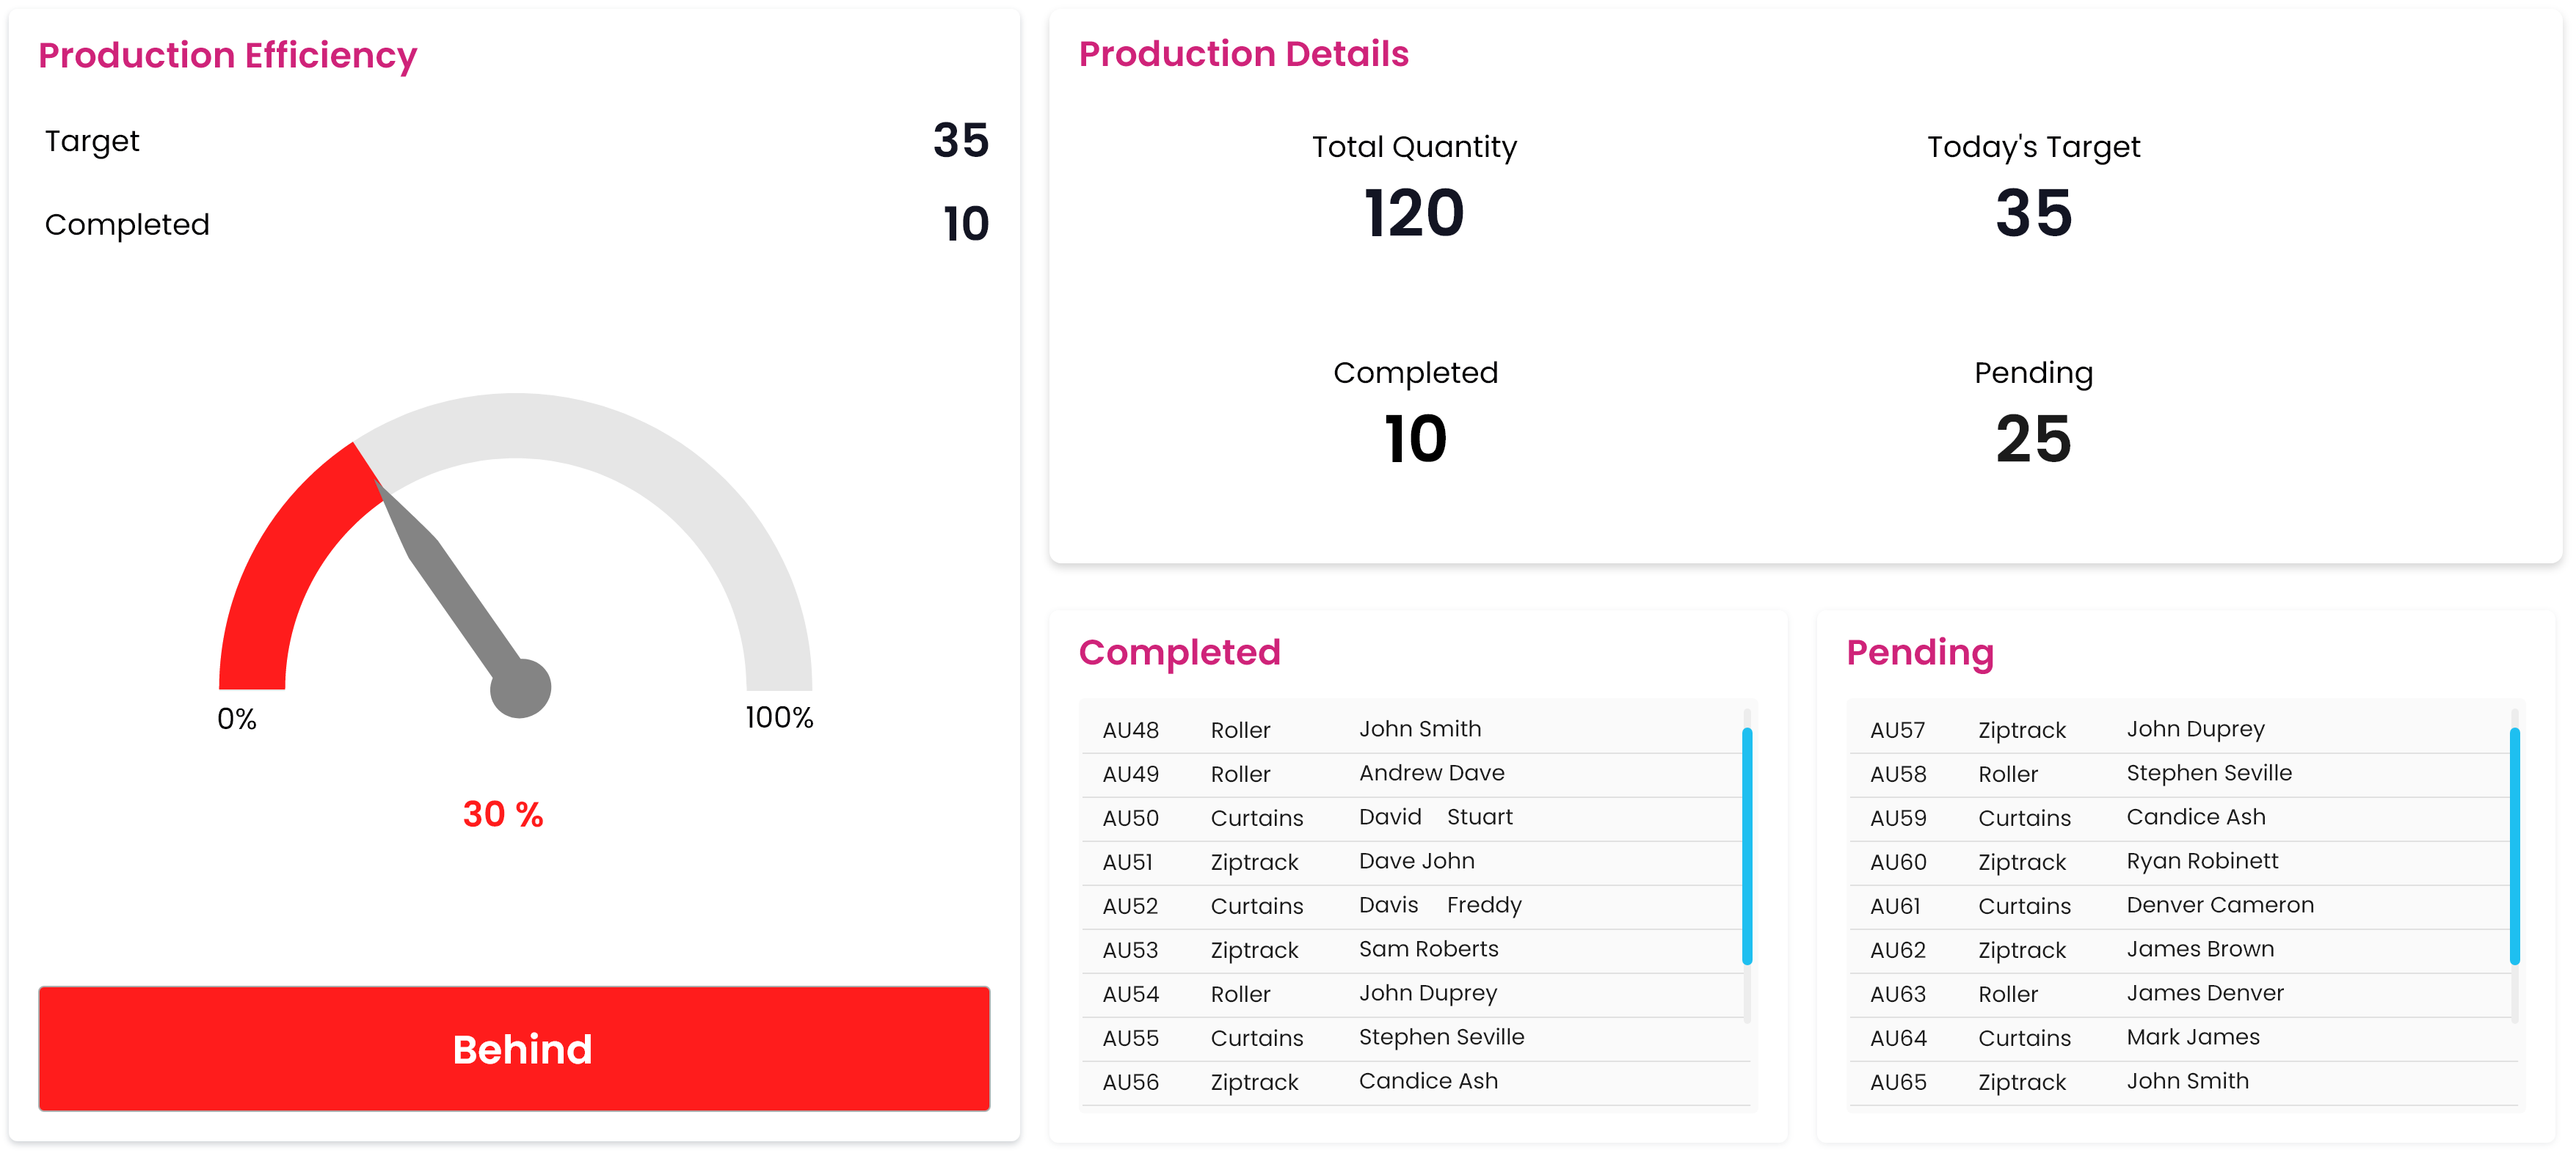Click the Pending count 25
This screenshot has height=1153, width=2576.
click(x=2033, y=439)
